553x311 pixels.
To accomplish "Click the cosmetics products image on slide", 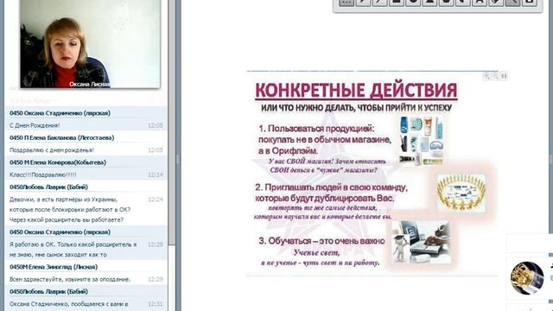I will coord(421,141).
